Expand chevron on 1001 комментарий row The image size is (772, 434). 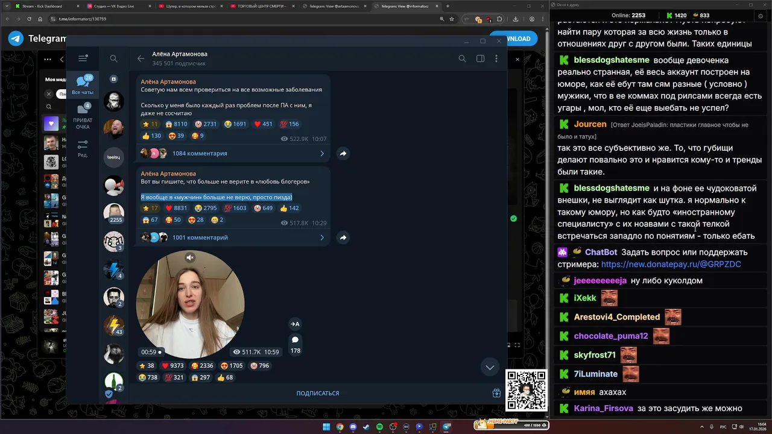click(x=321, y=237)
